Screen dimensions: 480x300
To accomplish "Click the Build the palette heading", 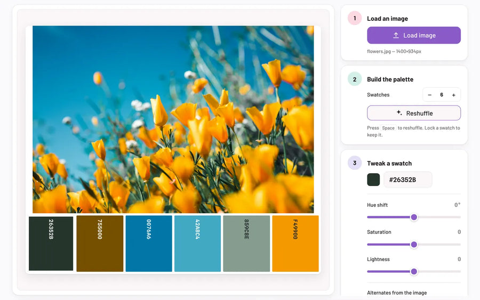I will click(390, 79).
